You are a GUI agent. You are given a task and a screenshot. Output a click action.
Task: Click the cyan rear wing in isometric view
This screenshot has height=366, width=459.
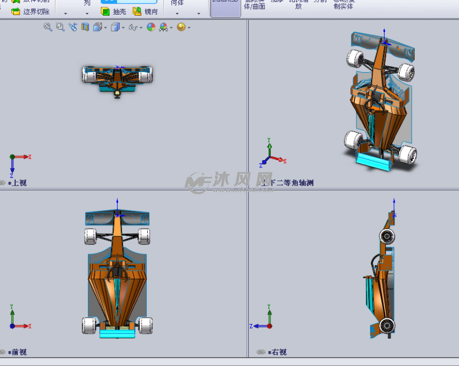point(374,162)
